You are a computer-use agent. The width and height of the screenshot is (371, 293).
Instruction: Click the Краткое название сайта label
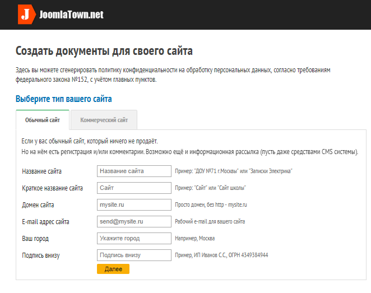(x=52, y=188)
